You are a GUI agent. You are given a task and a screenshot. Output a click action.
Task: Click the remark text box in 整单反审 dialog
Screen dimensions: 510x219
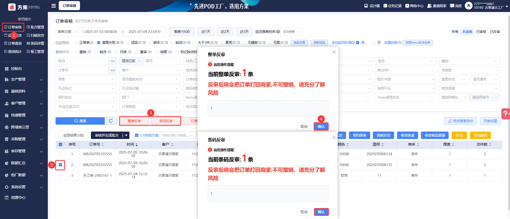click(x=268, y=108)
